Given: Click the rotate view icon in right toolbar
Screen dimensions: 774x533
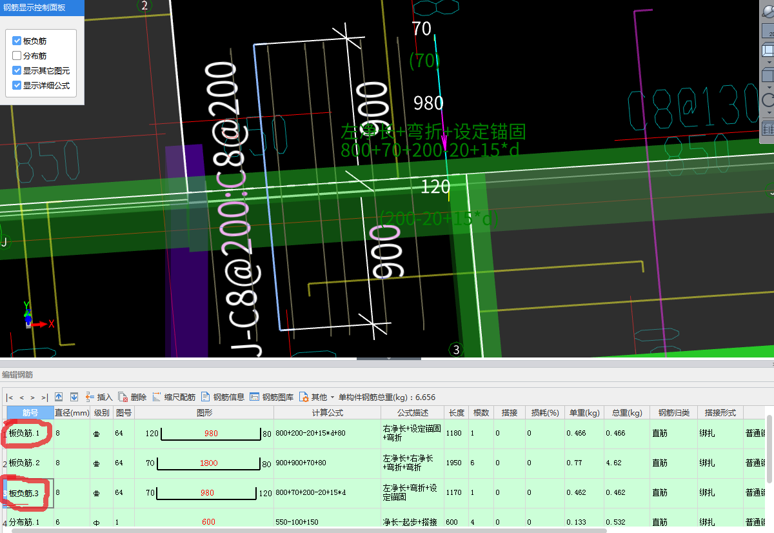Looking at the screenshot, I should [768, 100].
